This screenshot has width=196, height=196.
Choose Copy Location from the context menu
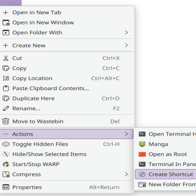[67, 78]
